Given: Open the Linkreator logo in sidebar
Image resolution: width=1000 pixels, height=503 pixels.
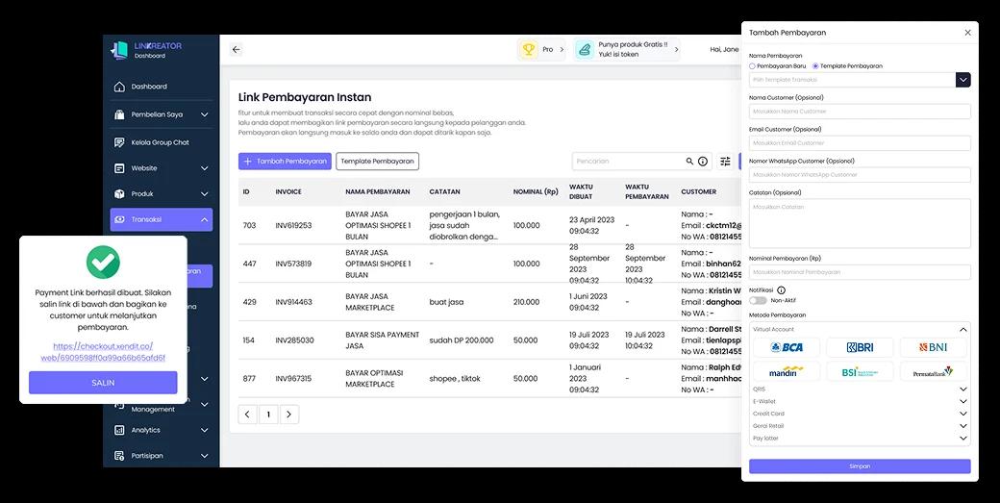Looking at the screenshot, I should 146,50.
